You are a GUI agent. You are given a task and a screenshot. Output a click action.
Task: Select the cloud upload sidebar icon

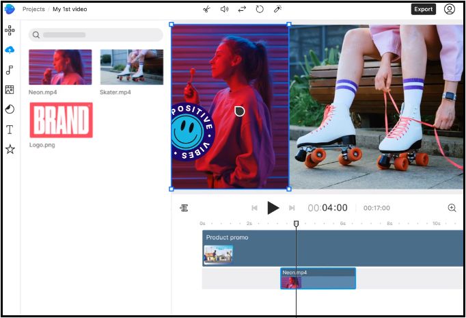[x=10, y=50]
